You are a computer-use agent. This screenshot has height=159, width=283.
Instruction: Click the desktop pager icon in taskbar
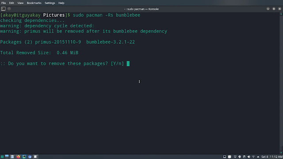pyautogui.click(x=7, y=156)
